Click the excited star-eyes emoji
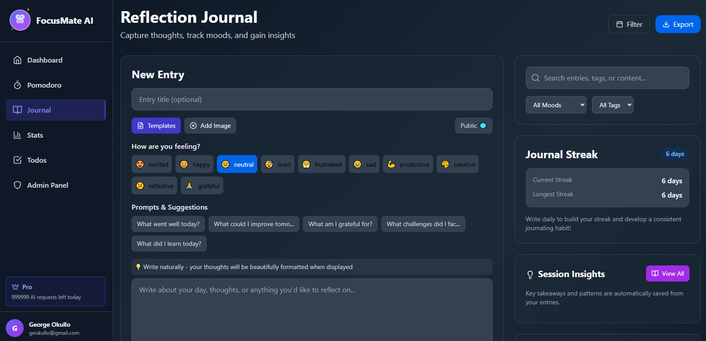The width and height of the screenshot is (706, 341). (x=140, y=164)
